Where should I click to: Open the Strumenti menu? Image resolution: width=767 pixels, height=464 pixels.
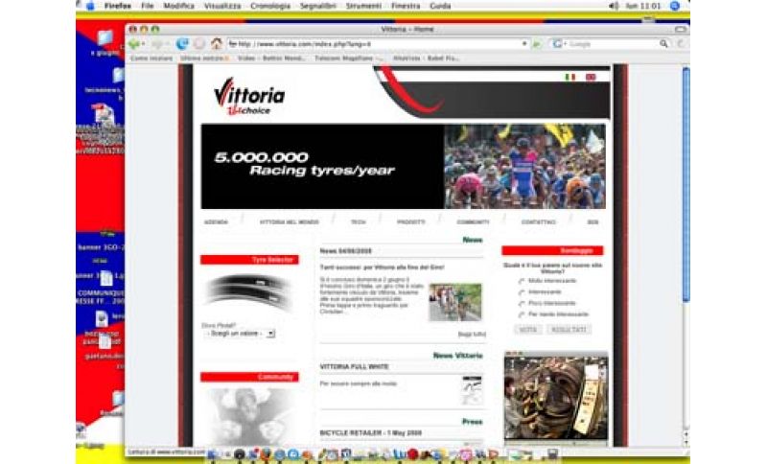point(363,6)
